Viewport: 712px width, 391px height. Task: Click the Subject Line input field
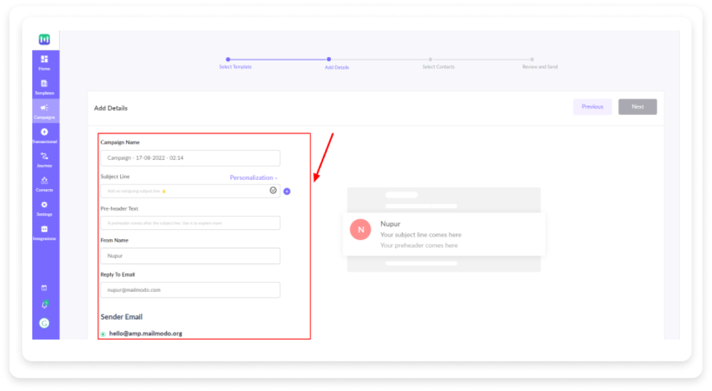coord(190,191)
